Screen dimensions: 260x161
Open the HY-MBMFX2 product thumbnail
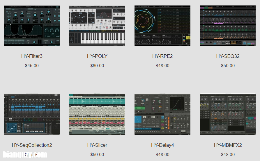[228, 115]
